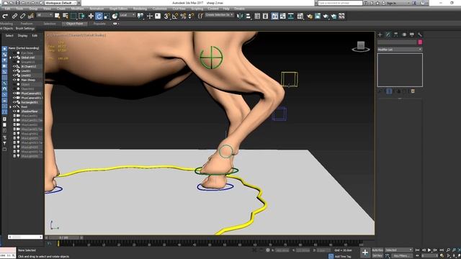Open the key mode 'Selected' dropdown
461x259 pixels.
[x=398, y=250]
